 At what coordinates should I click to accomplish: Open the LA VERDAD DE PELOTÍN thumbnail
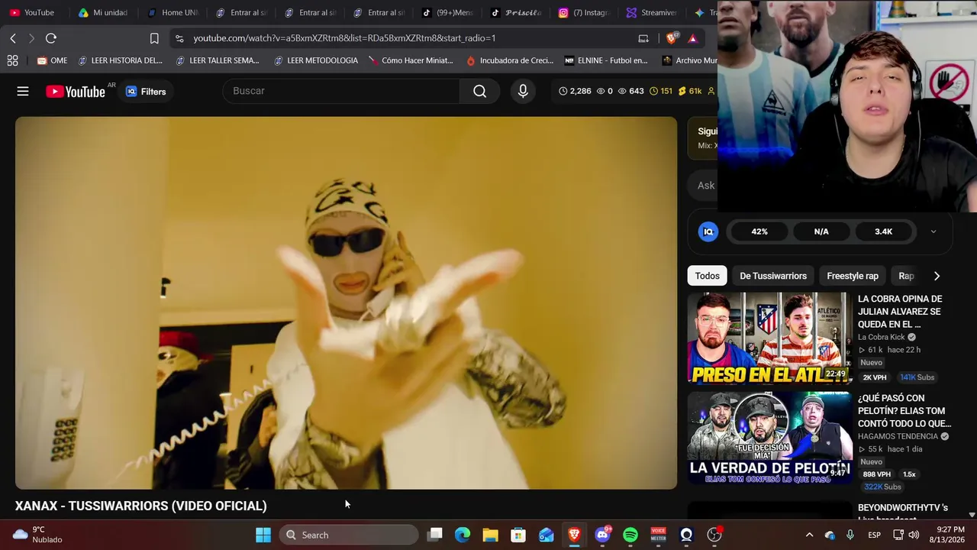point(769,438)
